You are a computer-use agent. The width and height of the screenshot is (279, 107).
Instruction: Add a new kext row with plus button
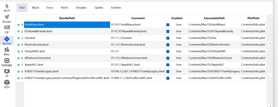click(270, 43)
